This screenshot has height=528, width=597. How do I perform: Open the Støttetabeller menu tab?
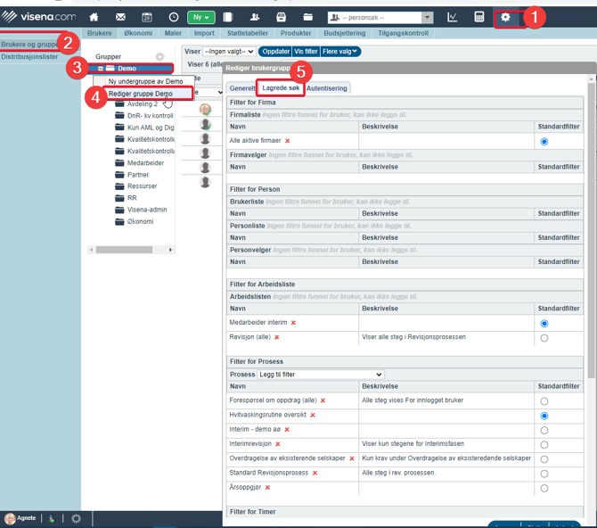[248, 33]
